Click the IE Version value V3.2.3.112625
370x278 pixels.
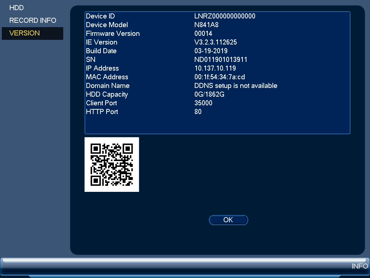pos(215,42)
